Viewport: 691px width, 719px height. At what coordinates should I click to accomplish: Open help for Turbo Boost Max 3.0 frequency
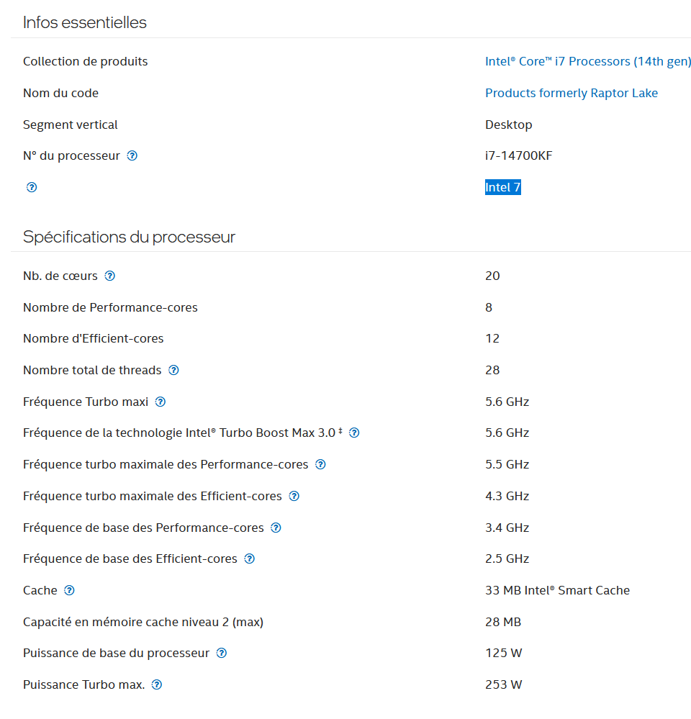354,433
